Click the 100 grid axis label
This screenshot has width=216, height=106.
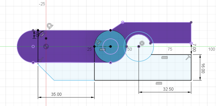[x=212, y=49]
